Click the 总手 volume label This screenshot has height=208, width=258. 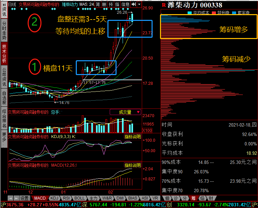(x=56, y=112)
